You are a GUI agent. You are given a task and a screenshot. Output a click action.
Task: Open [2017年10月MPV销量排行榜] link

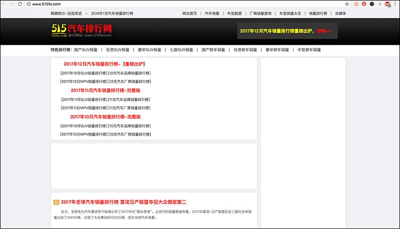click(83, 135)
